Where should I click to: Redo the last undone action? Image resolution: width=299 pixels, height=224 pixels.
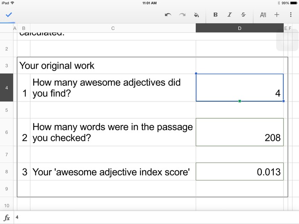tap(182, 15)
